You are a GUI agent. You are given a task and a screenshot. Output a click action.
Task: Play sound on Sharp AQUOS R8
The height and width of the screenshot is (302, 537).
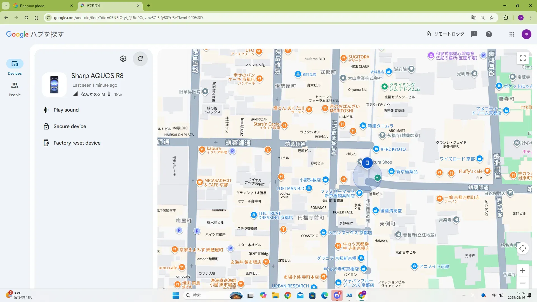pyautogui.click(x=66, y=110)
